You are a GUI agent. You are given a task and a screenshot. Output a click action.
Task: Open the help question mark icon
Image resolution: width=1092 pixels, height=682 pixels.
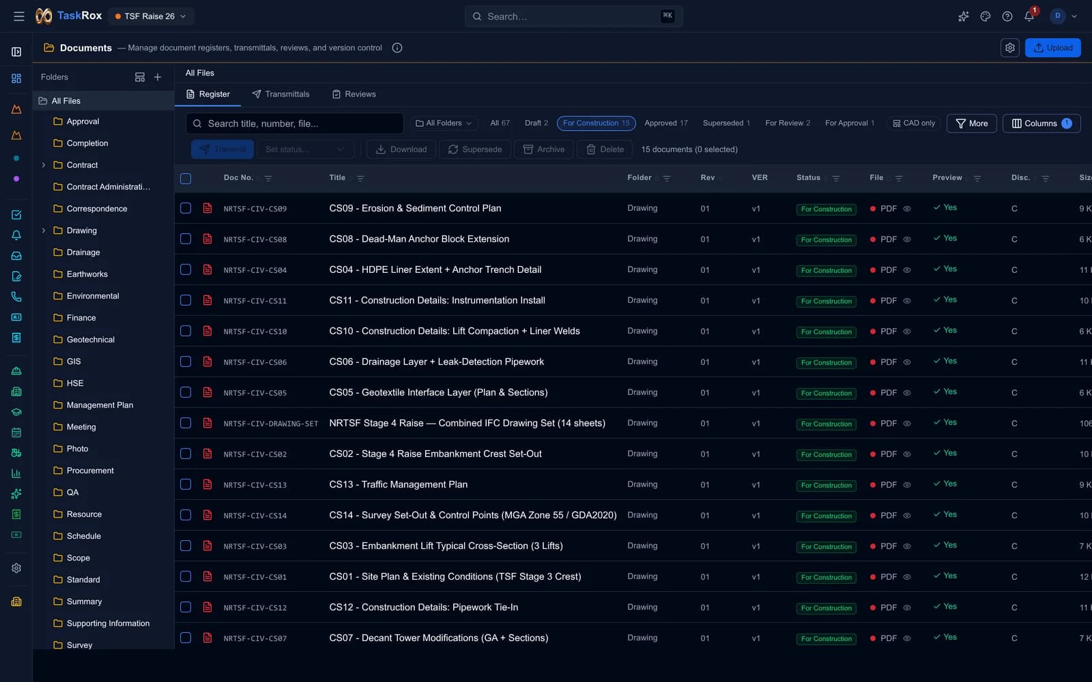[1007, 16]
